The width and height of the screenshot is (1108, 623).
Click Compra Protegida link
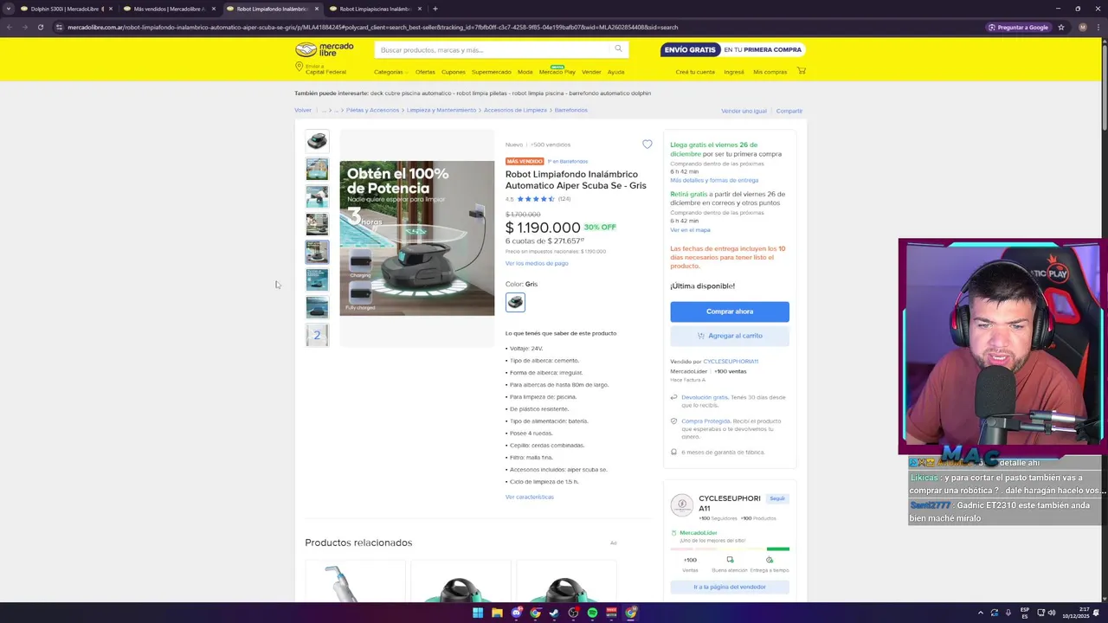705,421
